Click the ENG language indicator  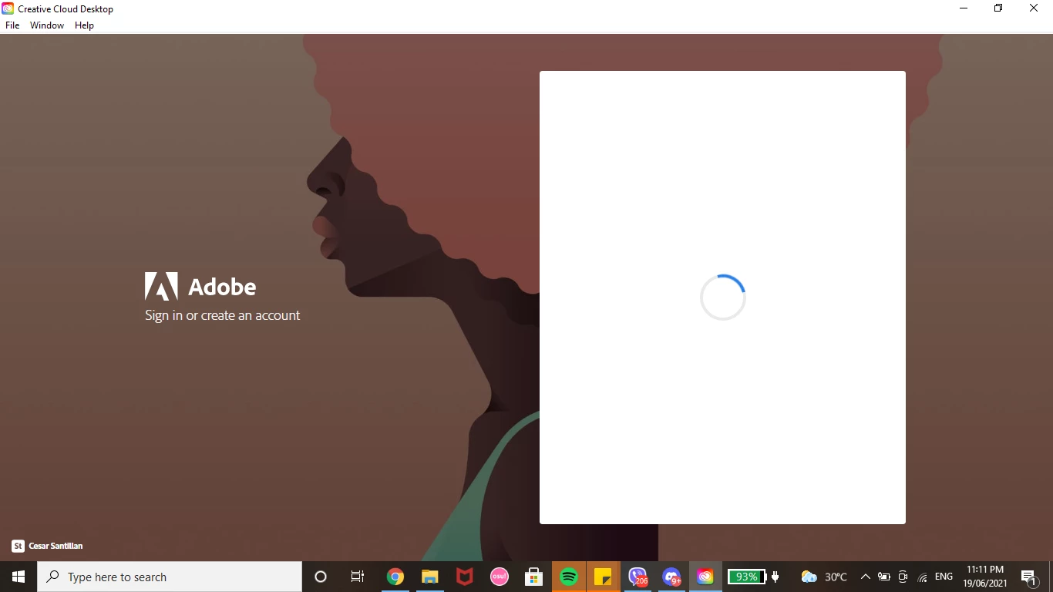coord(944,577)
